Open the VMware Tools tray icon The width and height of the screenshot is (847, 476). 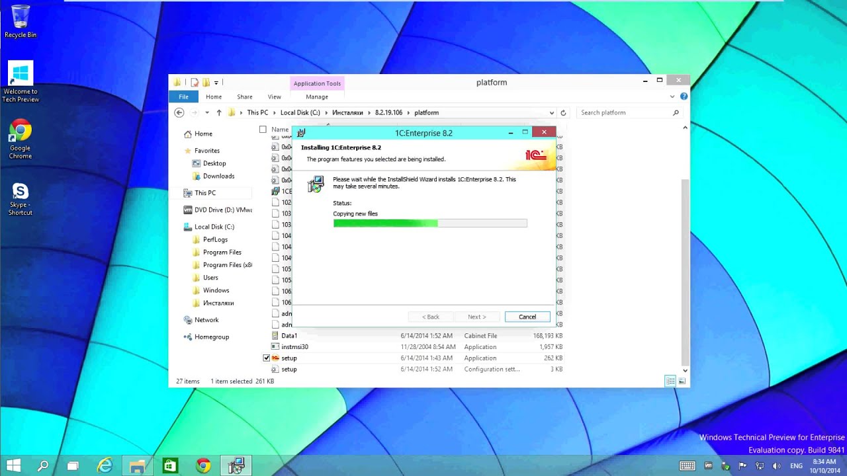coord(708,466)
